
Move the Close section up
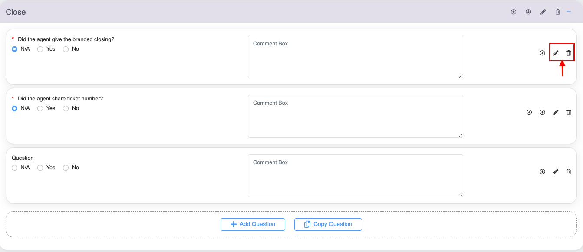(x=514, y=12)
